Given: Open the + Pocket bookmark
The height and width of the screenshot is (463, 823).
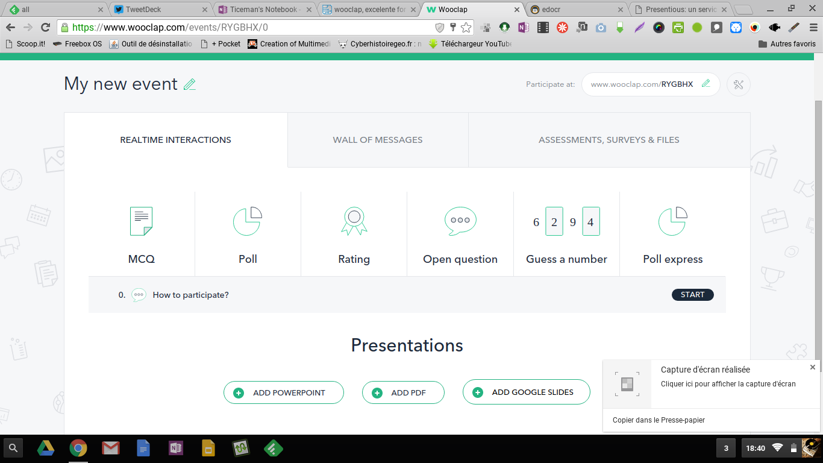Looking at the screenshot, I should coord(221,44).
